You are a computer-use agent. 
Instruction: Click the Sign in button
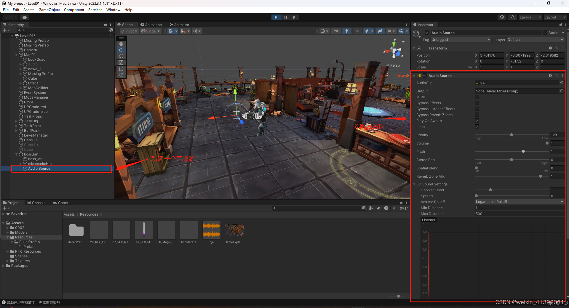(11, 17)
